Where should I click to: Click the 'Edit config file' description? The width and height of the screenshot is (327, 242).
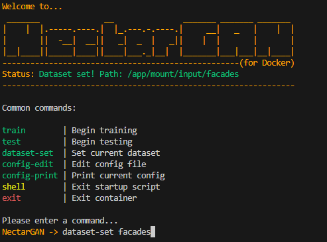point(109,164)
